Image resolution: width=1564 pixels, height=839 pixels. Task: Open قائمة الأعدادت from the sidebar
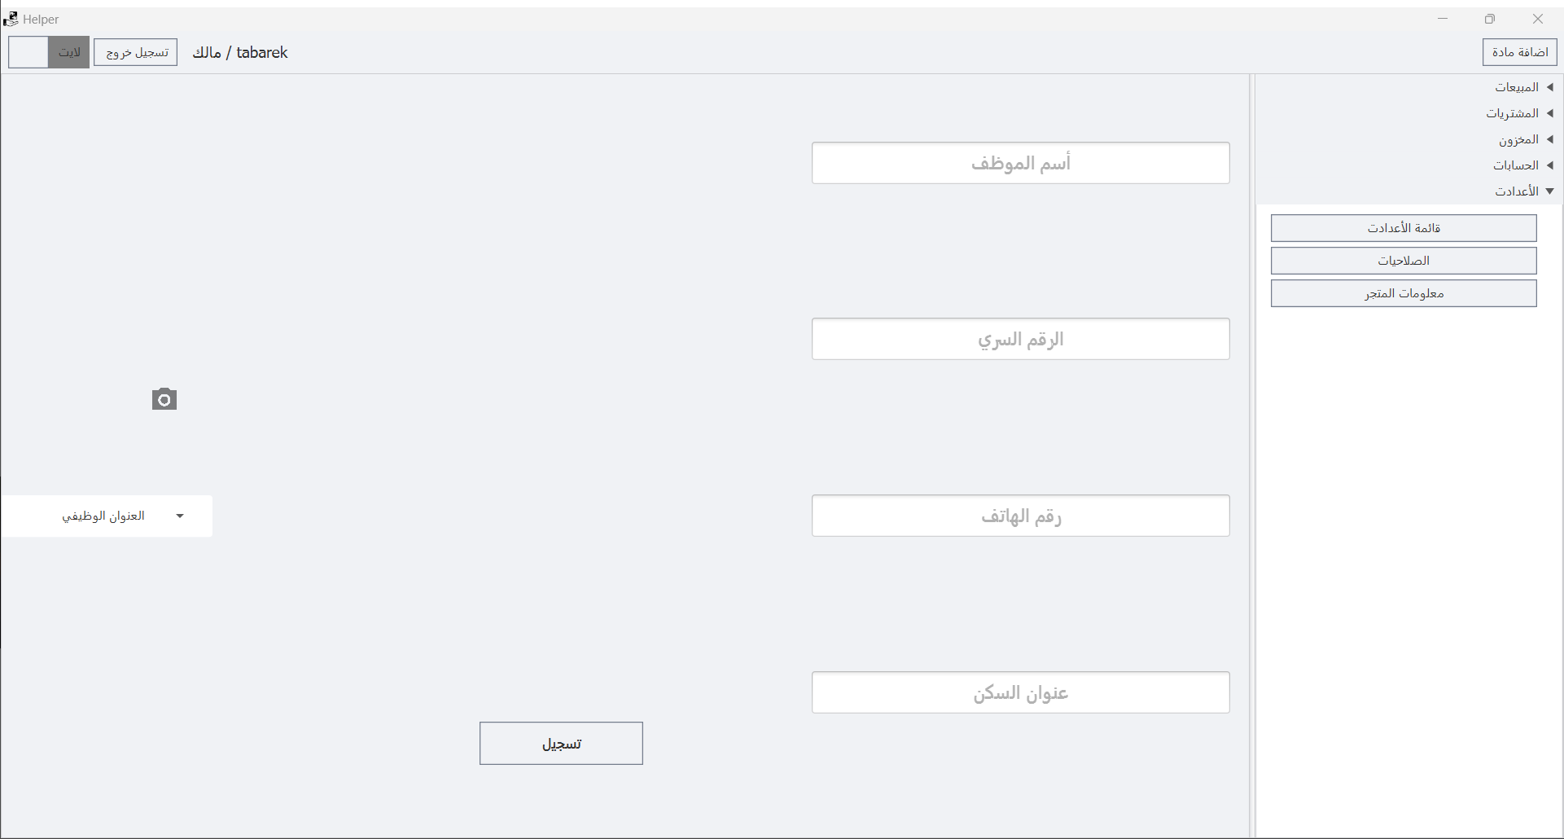1404,228
